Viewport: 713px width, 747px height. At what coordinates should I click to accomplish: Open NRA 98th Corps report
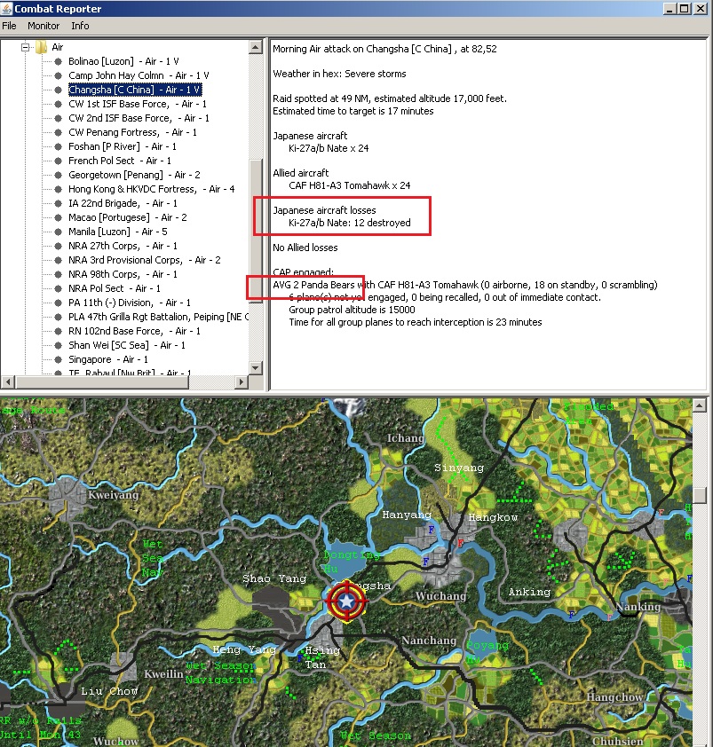(x=123, y=274)
